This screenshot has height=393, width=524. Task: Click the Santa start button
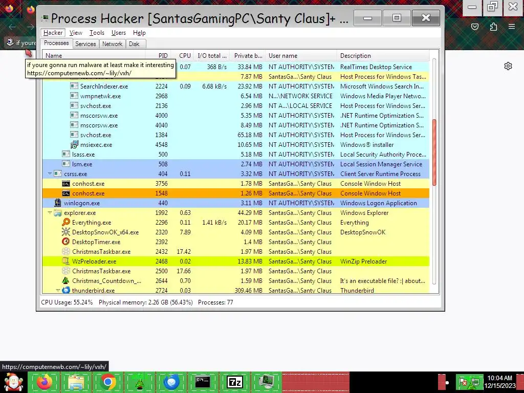click(x=13, y=382)
